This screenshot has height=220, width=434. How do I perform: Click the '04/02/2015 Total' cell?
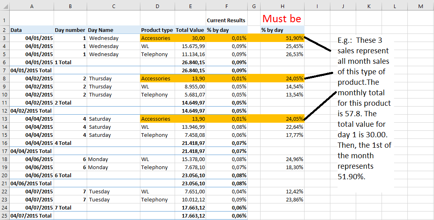click(32, 111)
